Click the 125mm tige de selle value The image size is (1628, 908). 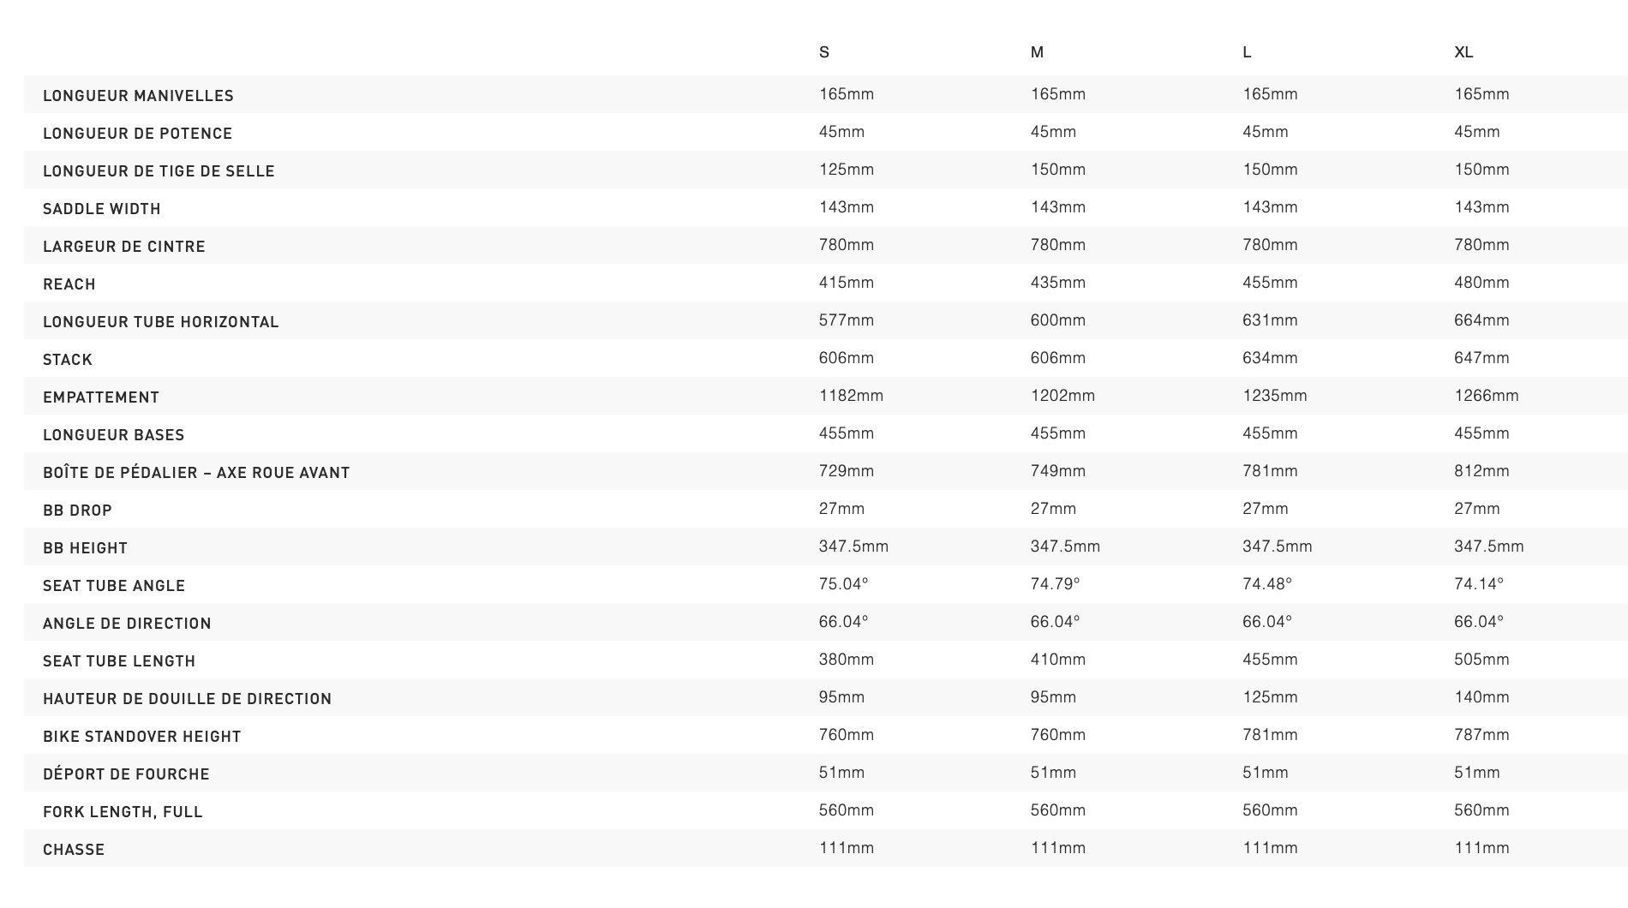click(x=847, y=170)
